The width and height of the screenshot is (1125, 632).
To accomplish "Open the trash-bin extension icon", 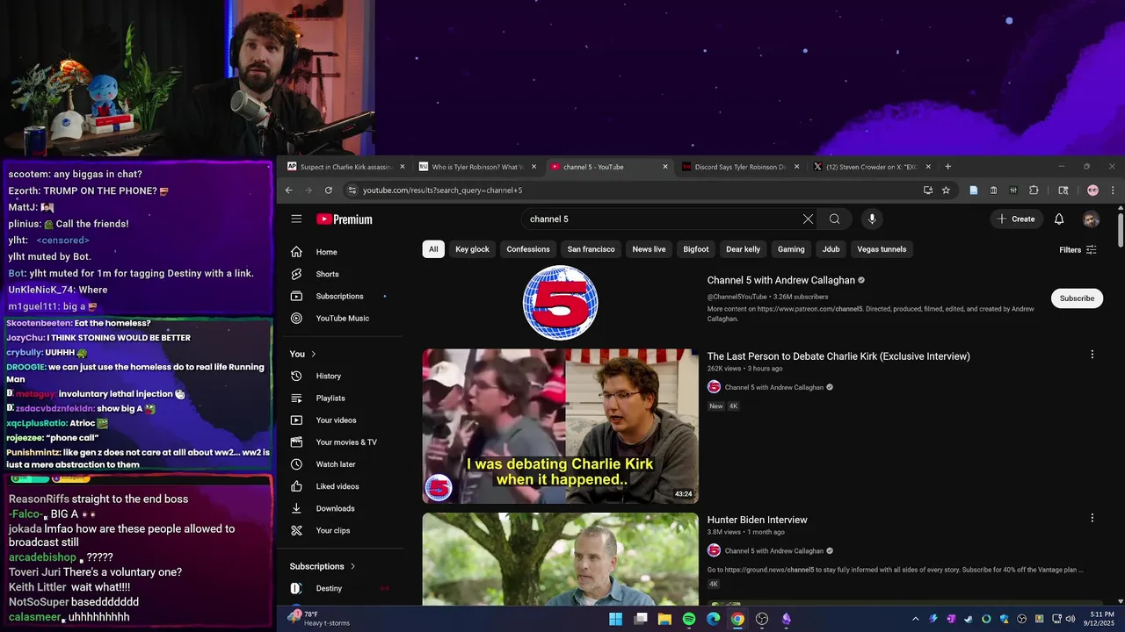I will pos(993,190).
